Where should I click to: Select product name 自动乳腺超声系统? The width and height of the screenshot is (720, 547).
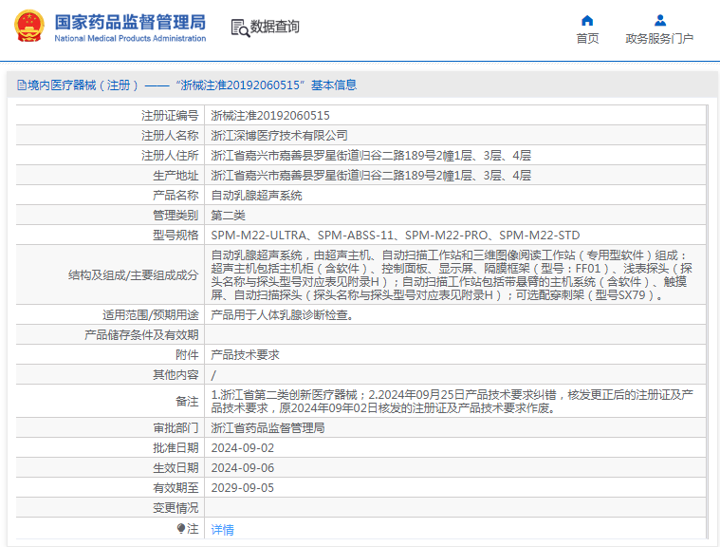point(256,196)
